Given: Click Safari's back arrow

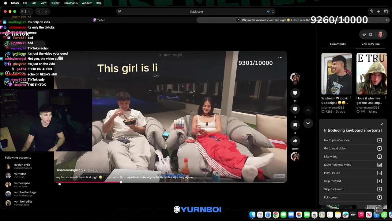Looking at the screenshot, I should [x=39, y=11].
